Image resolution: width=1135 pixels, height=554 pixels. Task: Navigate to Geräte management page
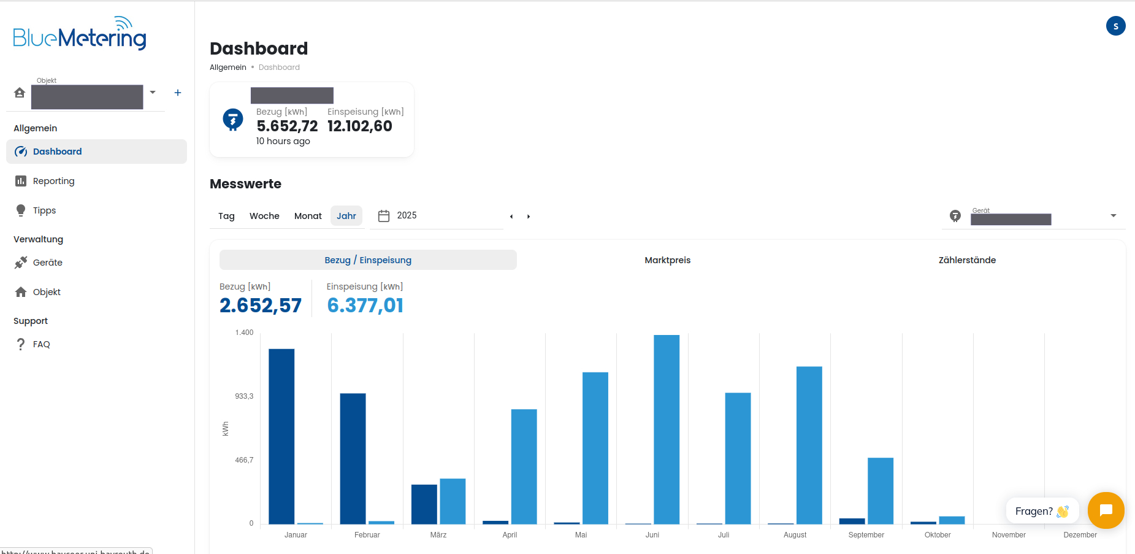tap(47, 263)
